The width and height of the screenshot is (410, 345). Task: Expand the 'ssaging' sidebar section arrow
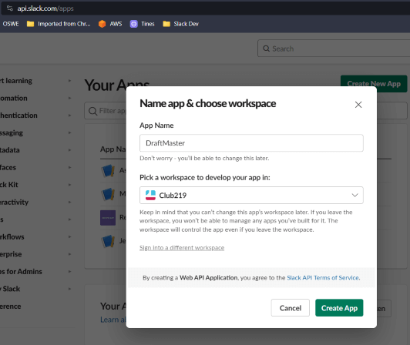pyautogui.click(x=69, y=132)
